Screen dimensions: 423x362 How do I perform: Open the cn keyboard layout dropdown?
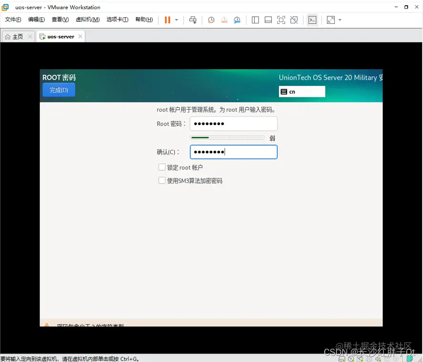301,91
